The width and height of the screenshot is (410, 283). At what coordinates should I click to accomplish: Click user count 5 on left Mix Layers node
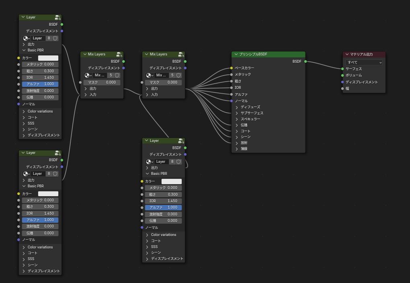point(111,75)
